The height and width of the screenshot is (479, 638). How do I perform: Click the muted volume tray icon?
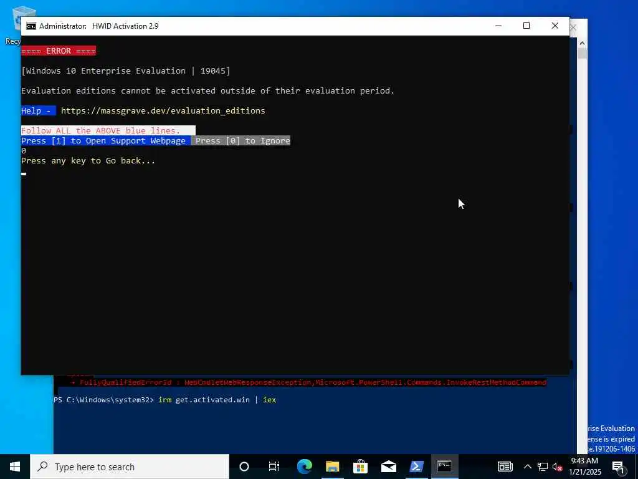(558, 467)
